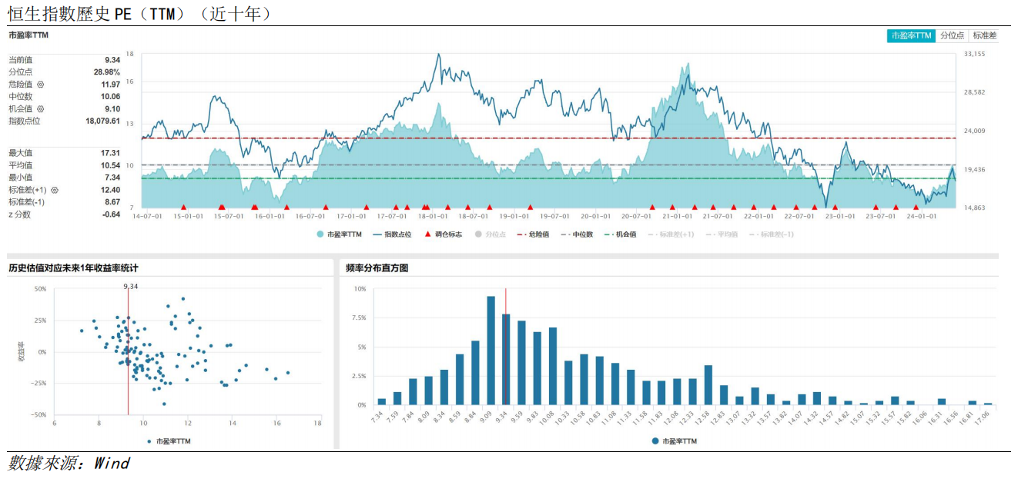
Task: Click the 市盈率TTM legend under the scatter plot
Action: tap(169, 441)
